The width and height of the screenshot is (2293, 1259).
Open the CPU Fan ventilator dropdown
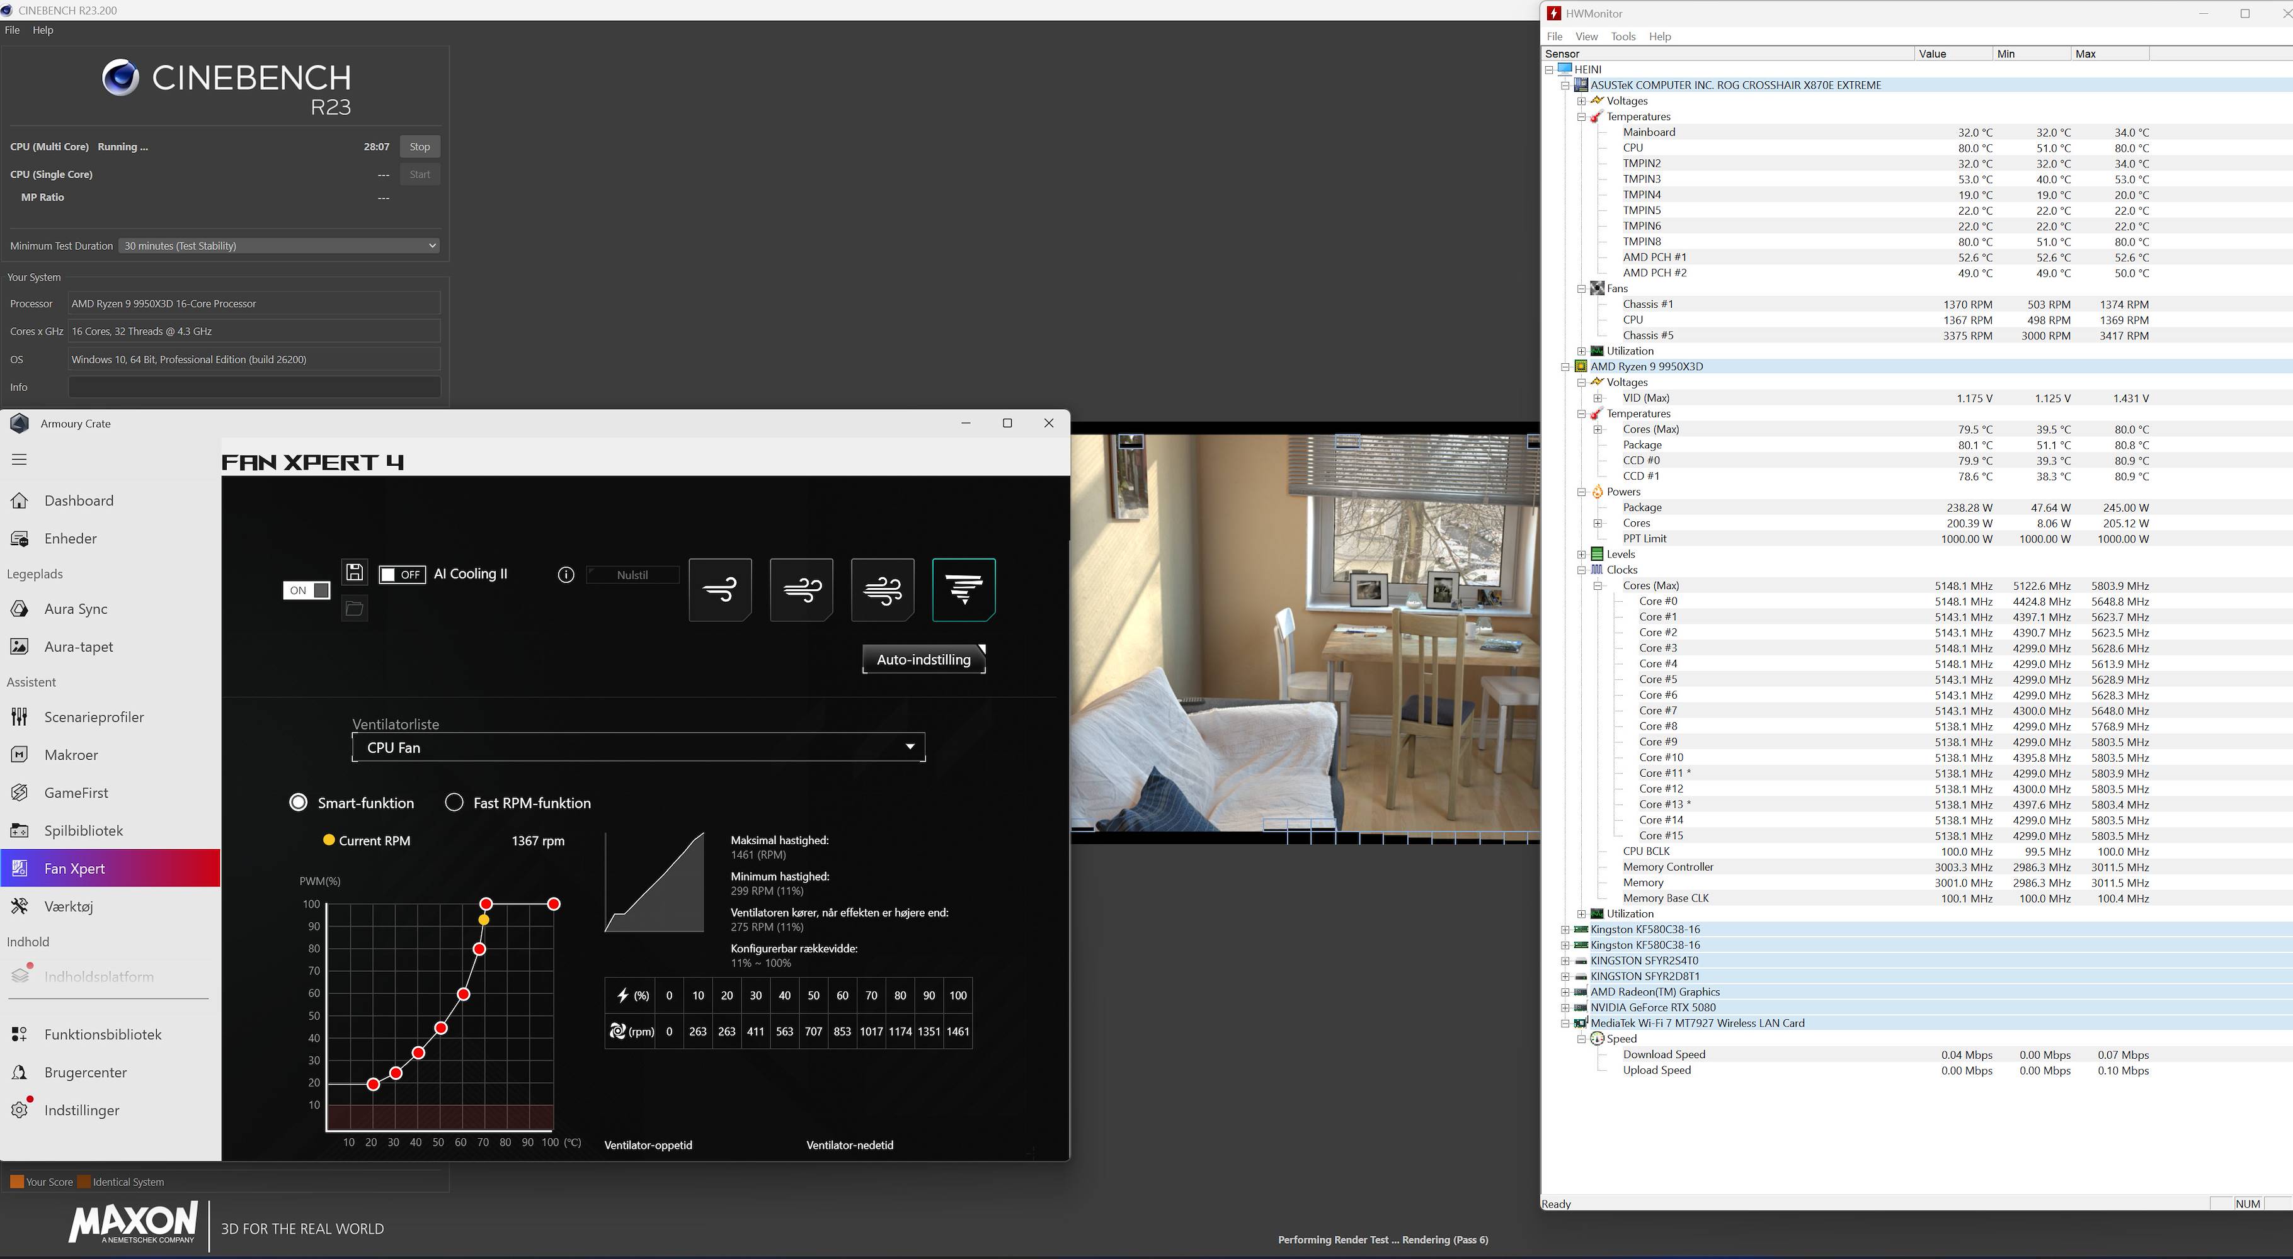point(639,747)
